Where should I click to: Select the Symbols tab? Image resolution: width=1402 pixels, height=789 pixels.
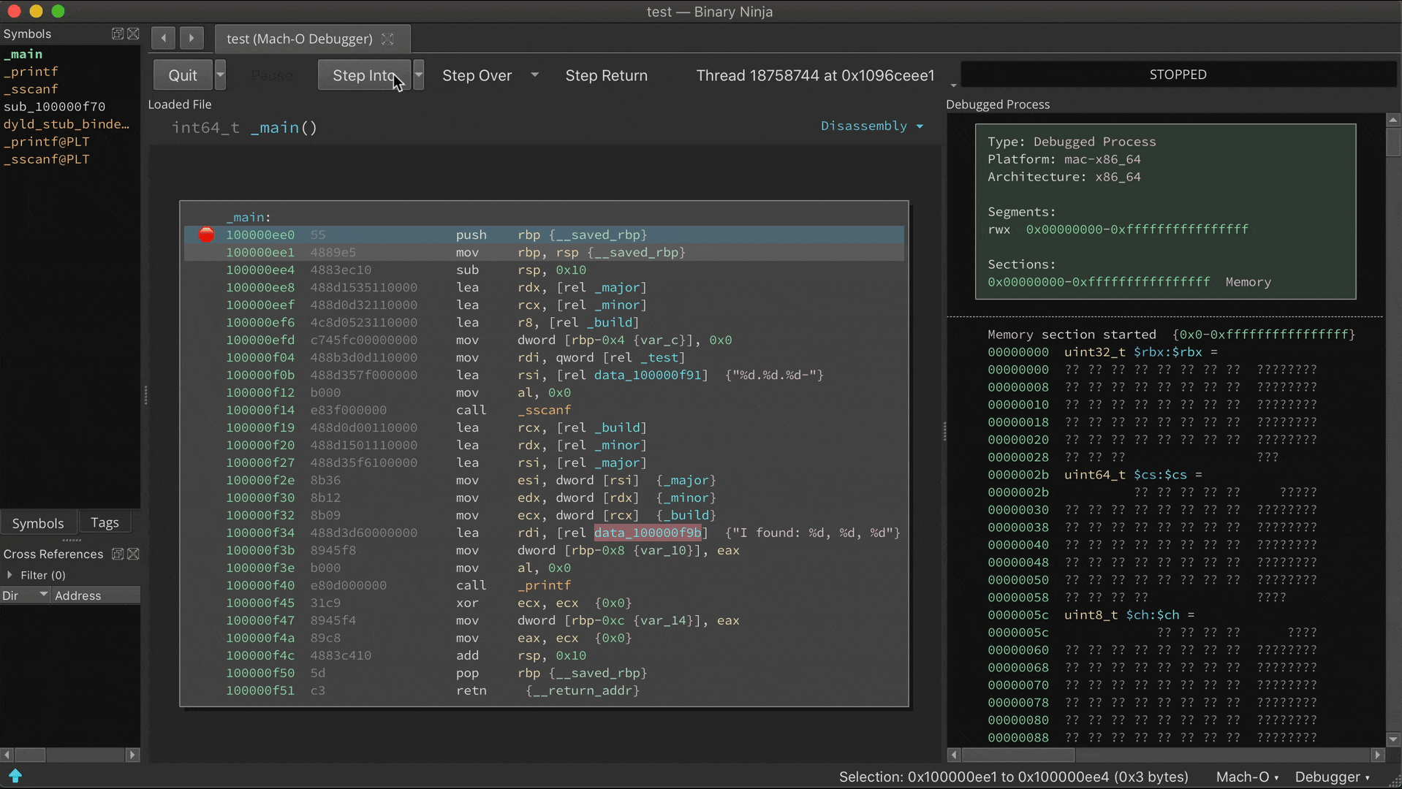click(x=38, y=523)
